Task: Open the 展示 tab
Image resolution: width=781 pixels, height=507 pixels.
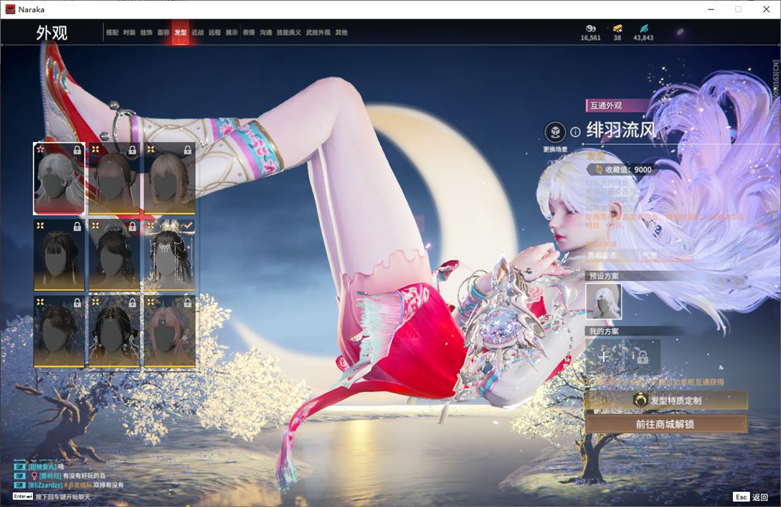Action: [x=232, y=32]
